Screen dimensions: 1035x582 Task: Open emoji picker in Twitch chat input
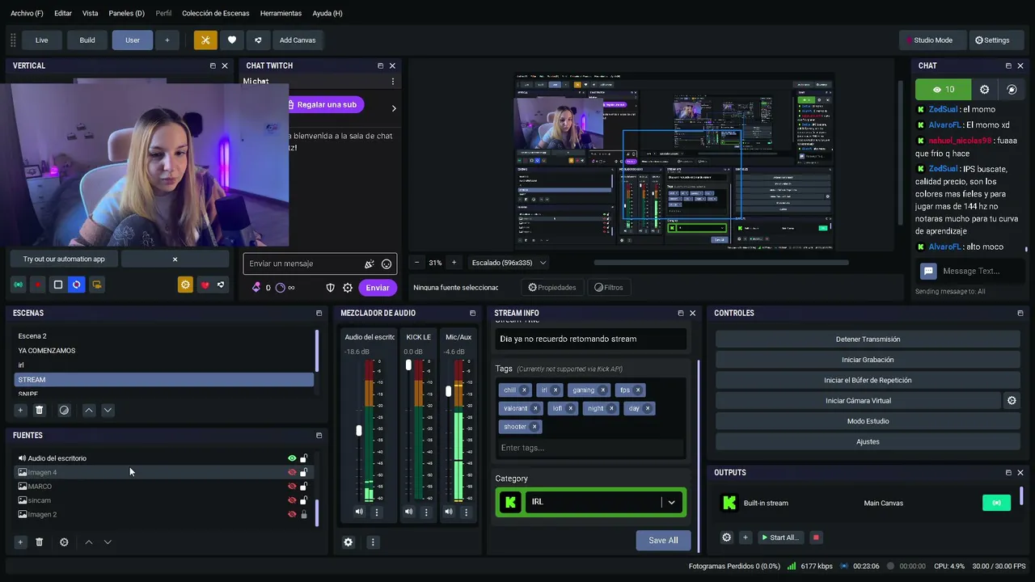pos(387,264)
